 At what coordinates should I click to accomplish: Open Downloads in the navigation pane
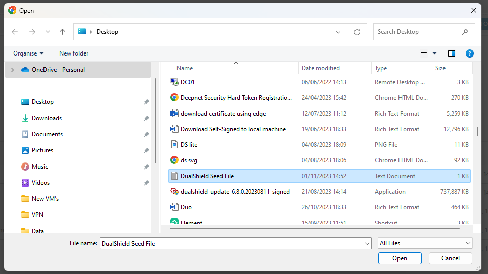[x=47, y=118]
